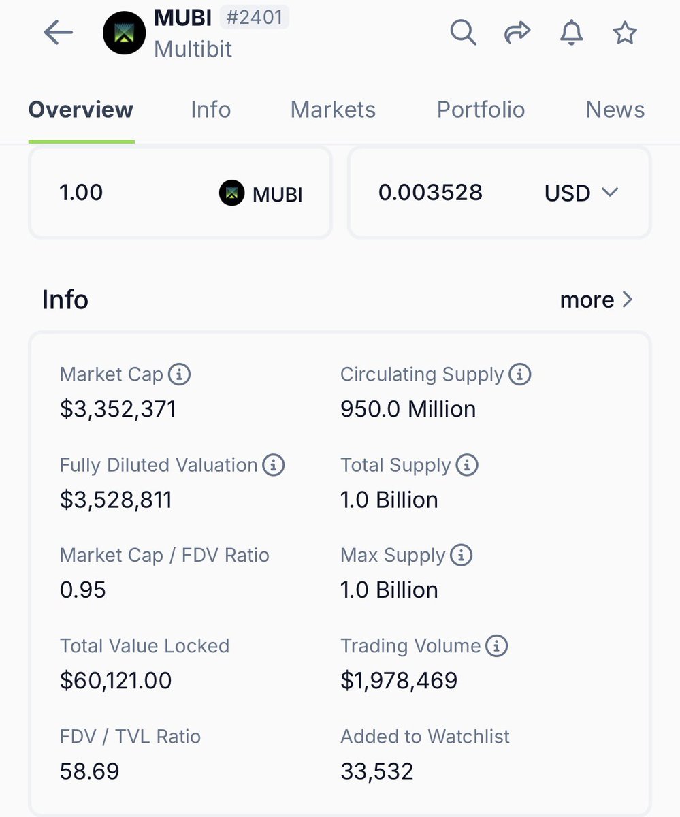Set a price alert with the bell icon
Viewport: 680px width, 817px height.
(x=571, y=32)
